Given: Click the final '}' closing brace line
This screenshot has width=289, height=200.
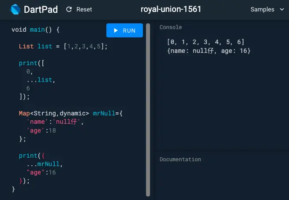Looking at the screenshot, I should [x=13, y=189].
